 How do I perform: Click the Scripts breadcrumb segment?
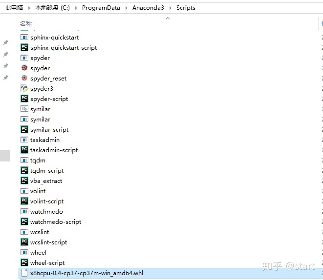tap(186, 8)
